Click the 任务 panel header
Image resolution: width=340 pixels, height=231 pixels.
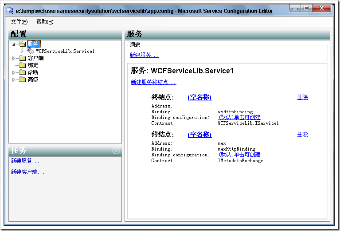[65, 151]
